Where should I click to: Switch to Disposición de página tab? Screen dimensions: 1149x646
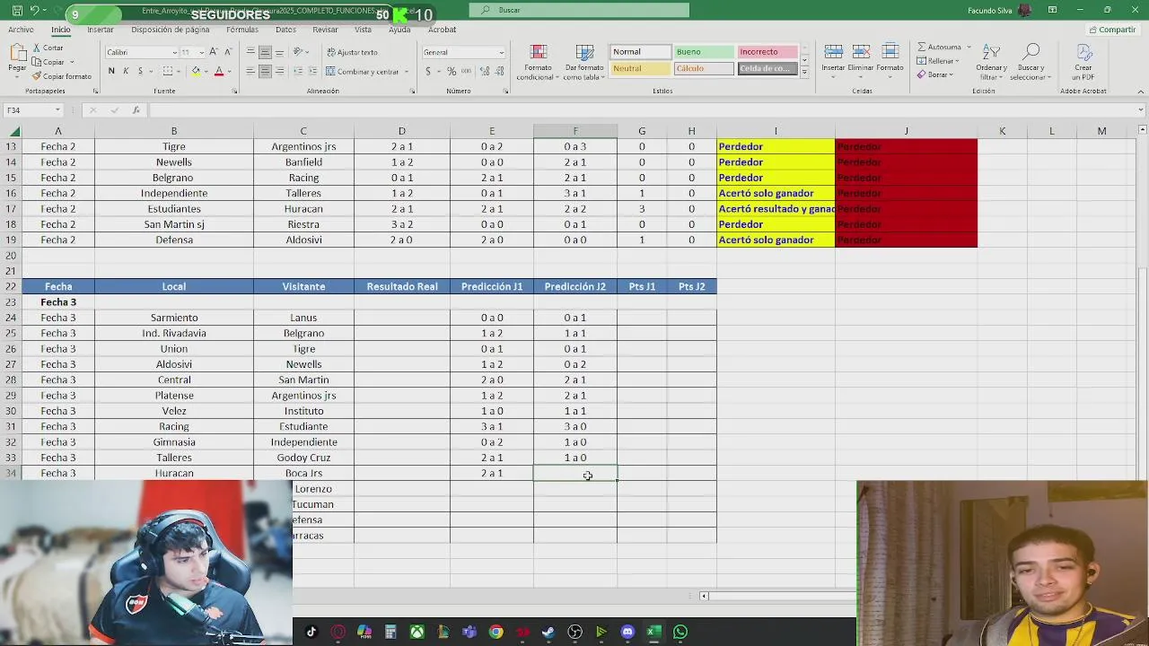(171, 30)
